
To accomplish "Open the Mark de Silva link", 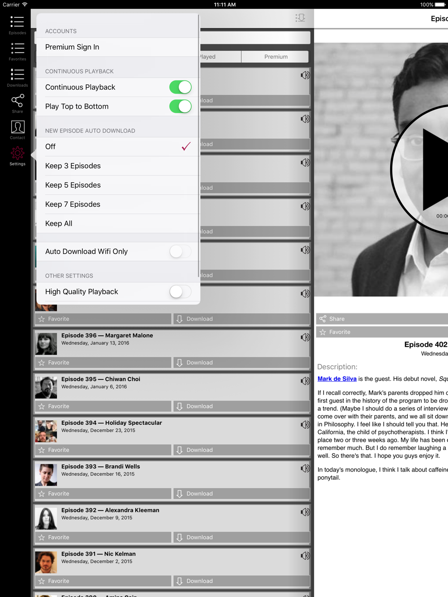I will click(x=337, y=379).
